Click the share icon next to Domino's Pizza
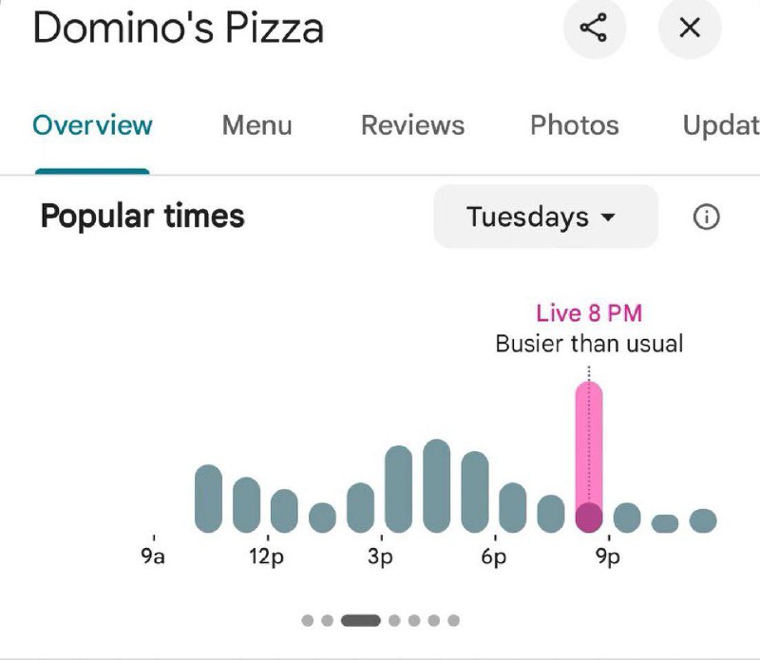This screenshot has height=660, width=760. [x=595, y=28]
